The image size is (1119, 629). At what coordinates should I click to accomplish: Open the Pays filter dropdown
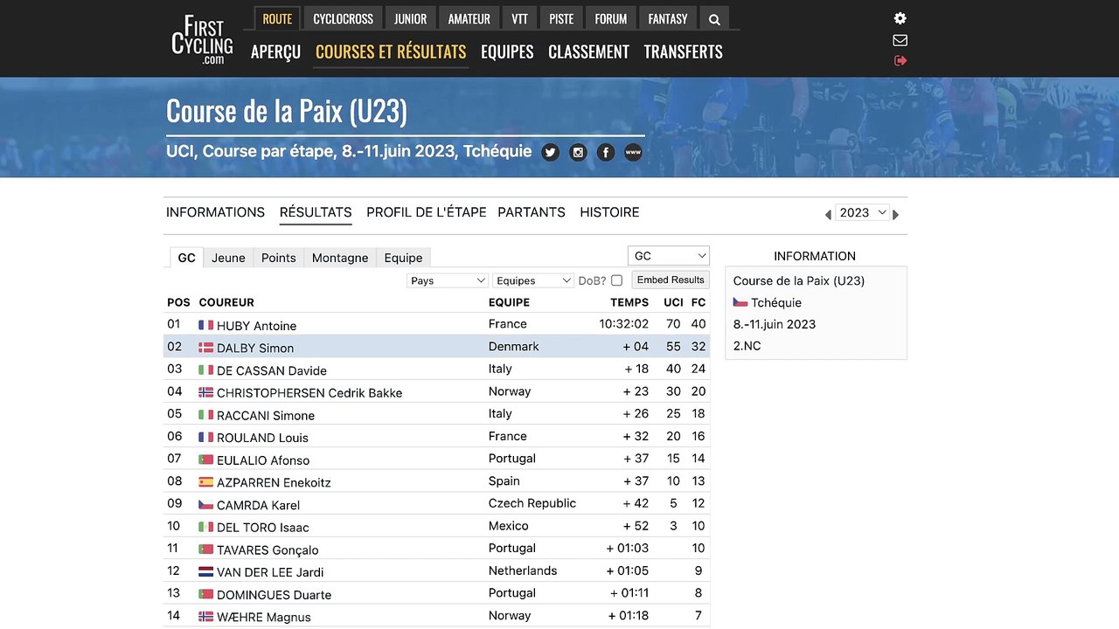coord(448,280)
